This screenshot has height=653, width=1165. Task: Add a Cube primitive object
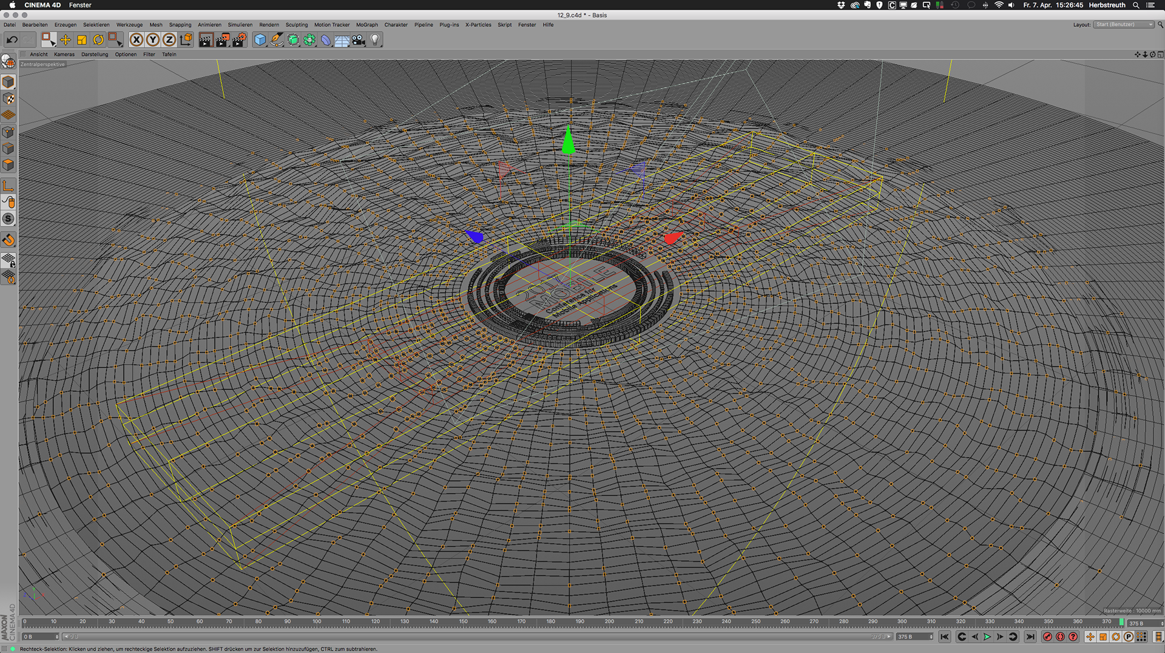[260, 40]
